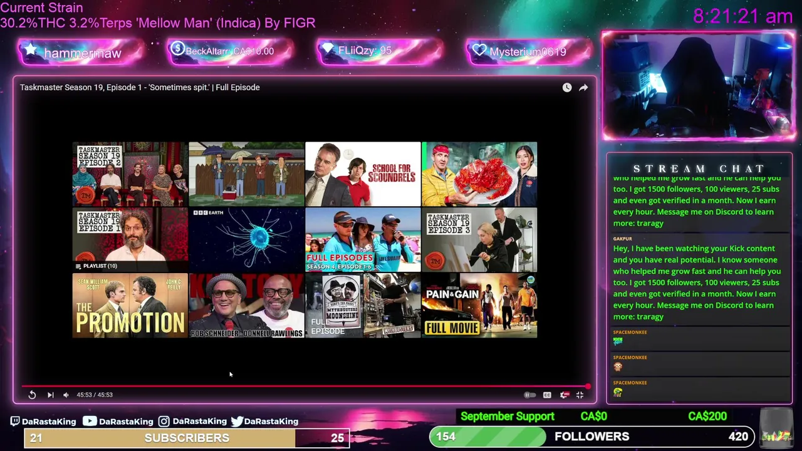Exit full screen mode
Image resolution: width=802 pixels, height=451 pixels.
(580, 395)
